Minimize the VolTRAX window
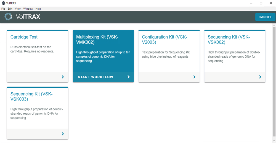 [251, 3]
